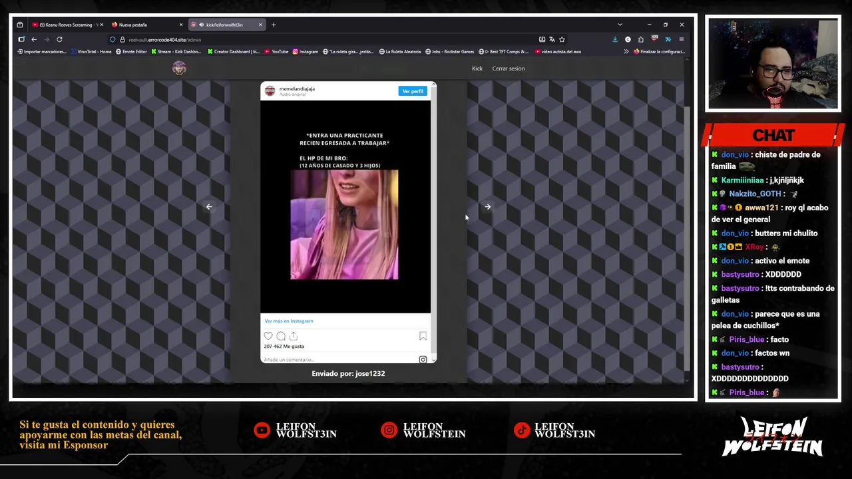Go forward in browser history
This screenshot has height=479, width=852.
[47, 39]
